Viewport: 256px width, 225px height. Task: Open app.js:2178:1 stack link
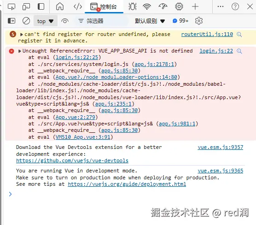[154, 64]
